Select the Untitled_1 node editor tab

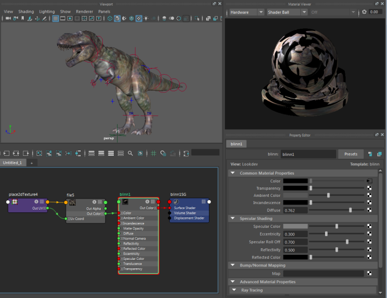(x=12, y=163)
